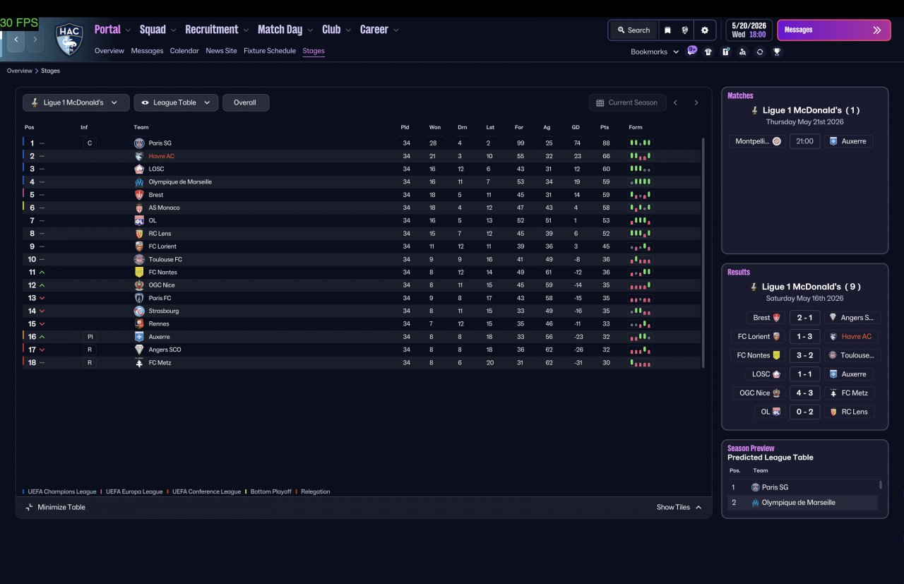The width and height of the screenshot is (904, 584).
Task: Sort table by GD column header
Action: (x=576, y=128)
